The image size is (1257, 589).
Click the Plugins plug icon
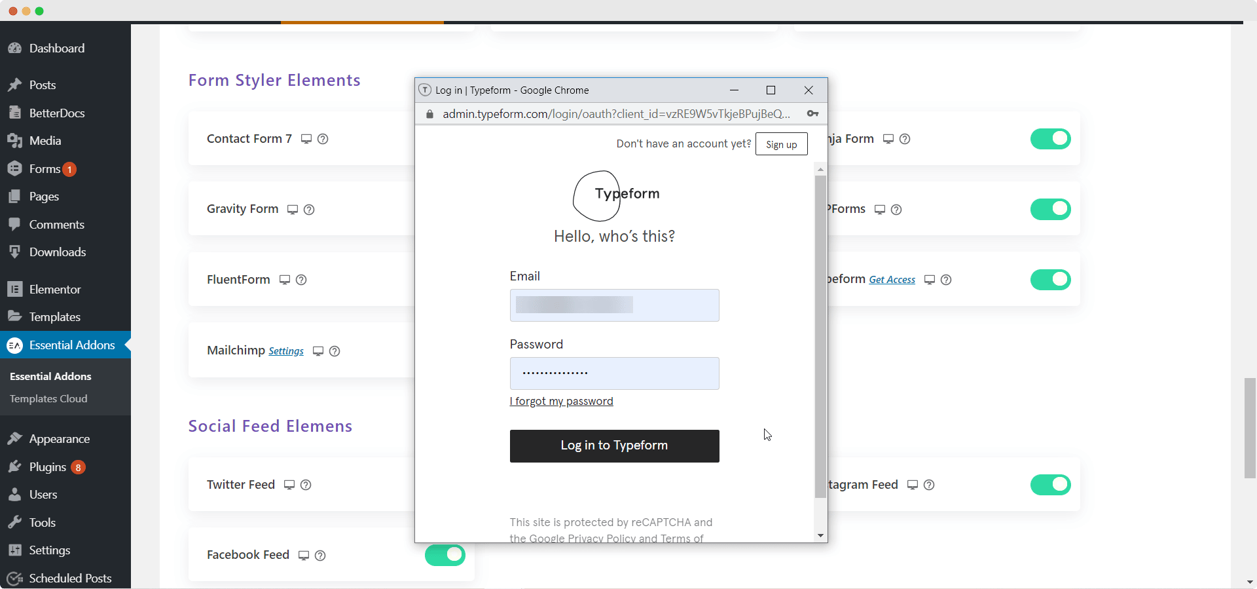point(14,467)
